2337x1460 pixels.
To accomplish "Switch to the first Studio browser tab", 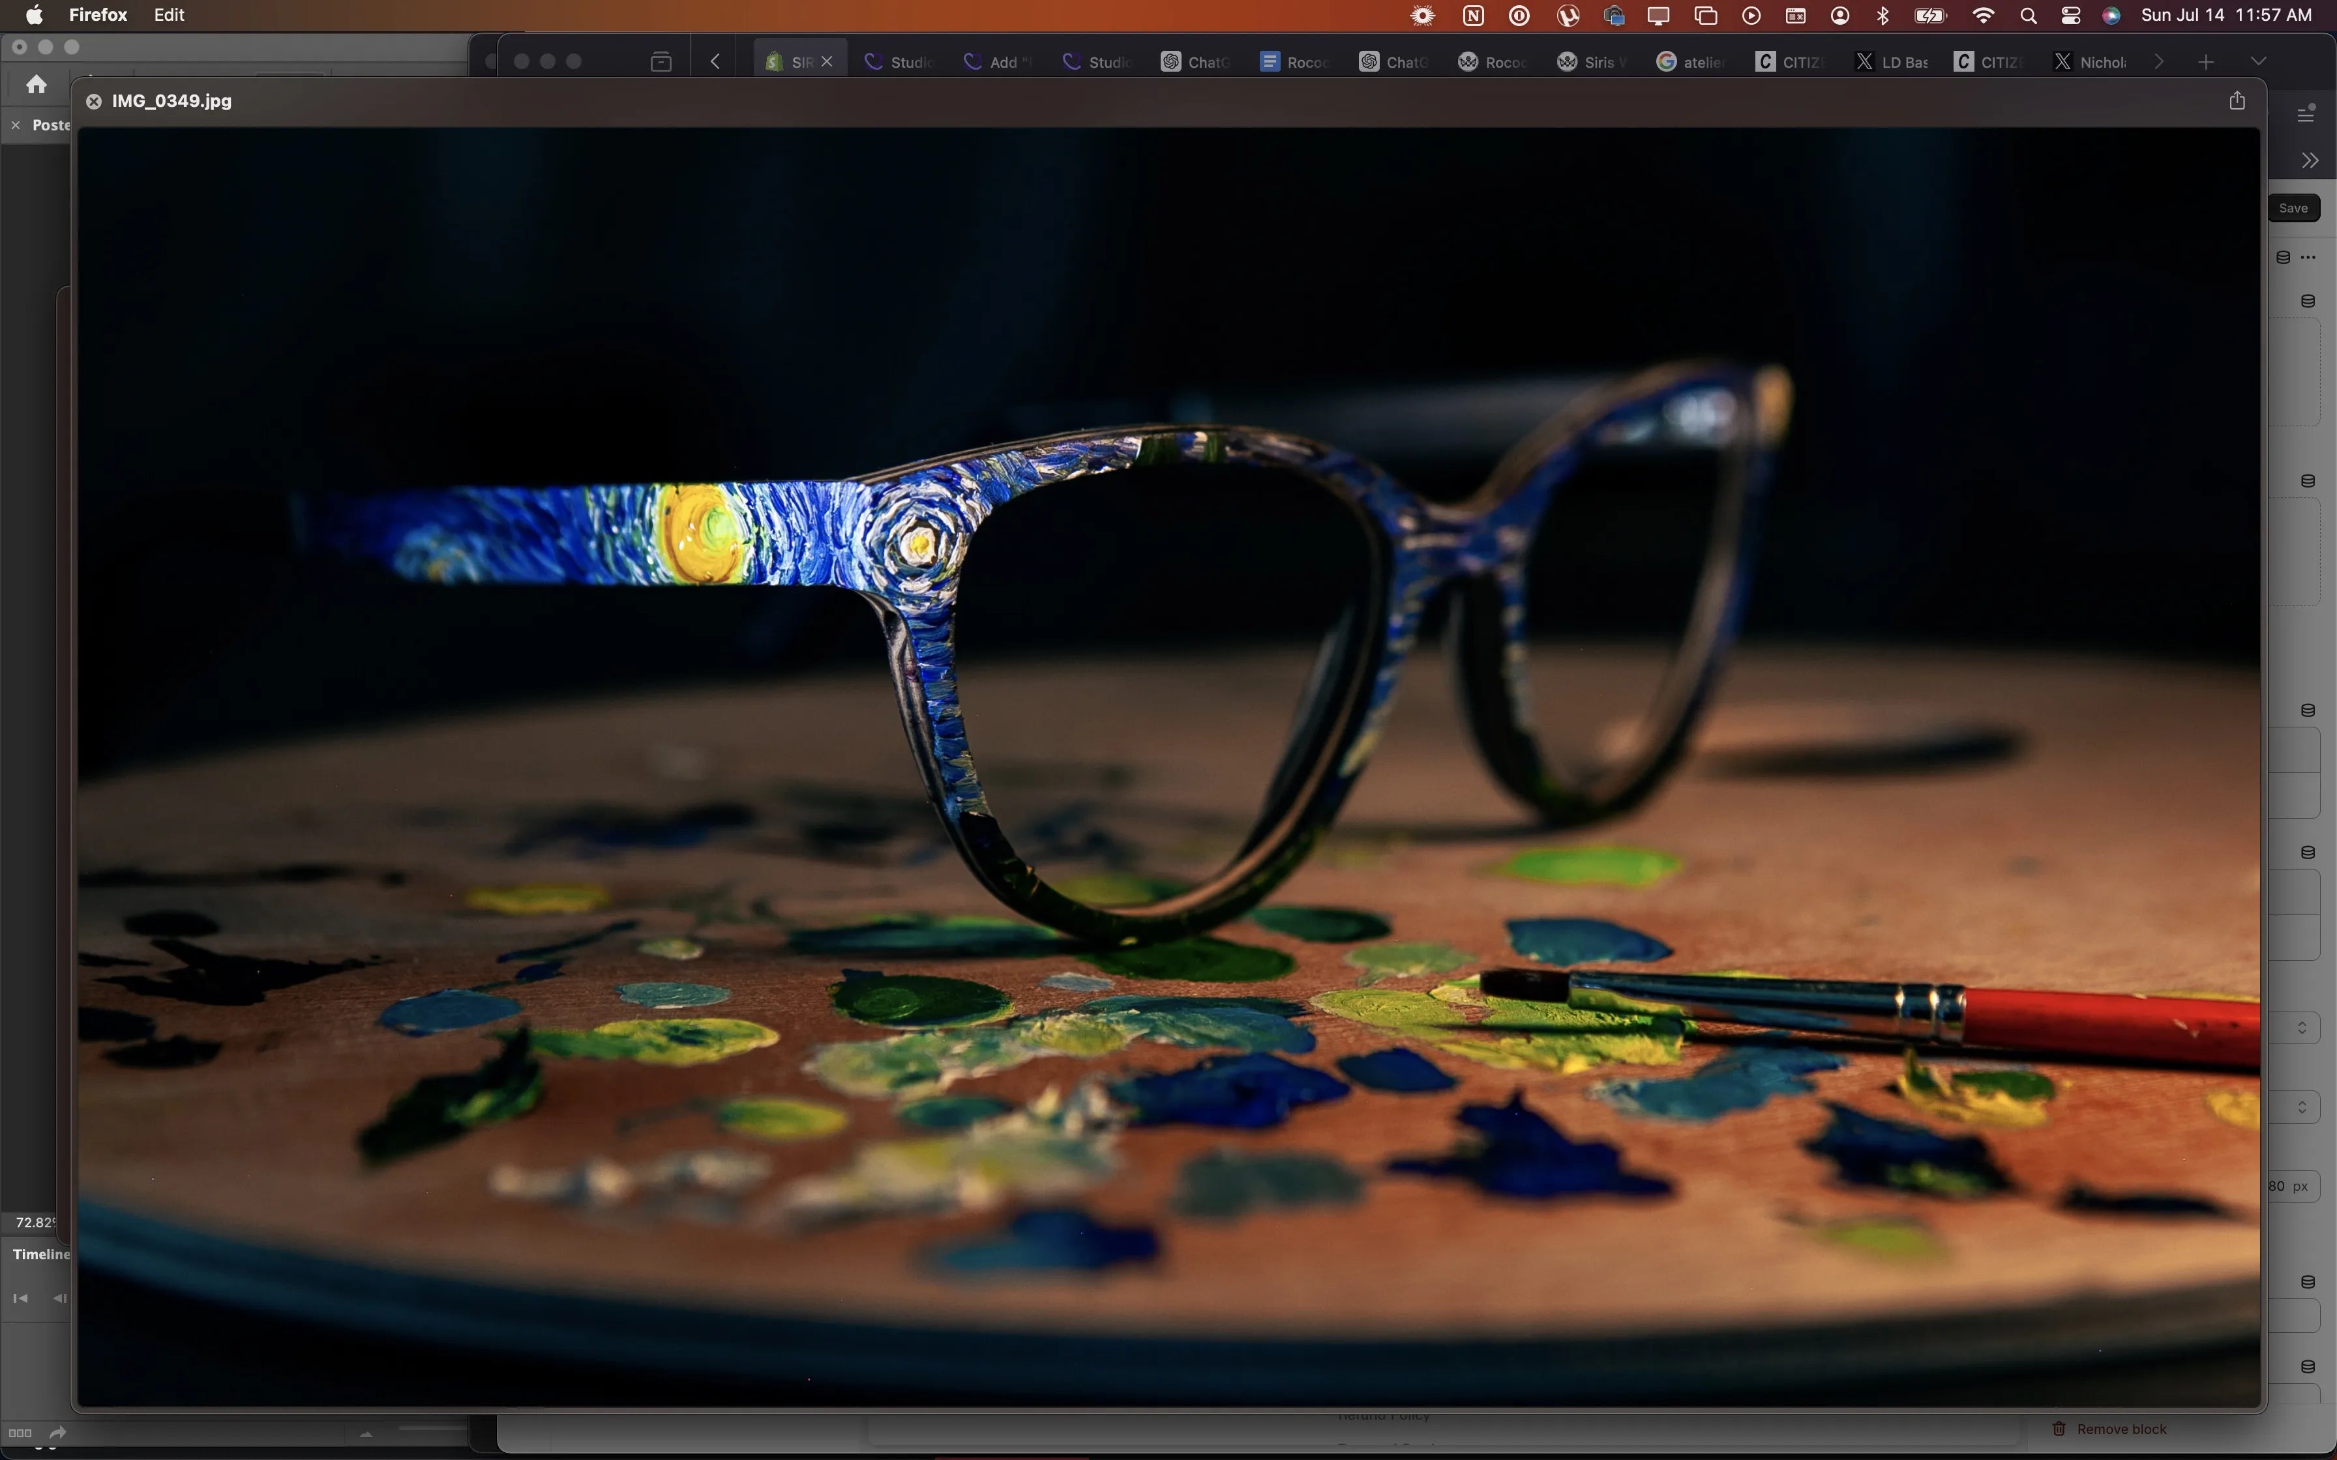I will click(x=898, y=62).
